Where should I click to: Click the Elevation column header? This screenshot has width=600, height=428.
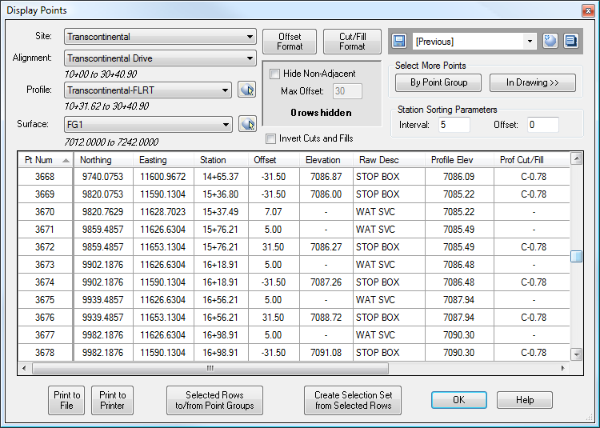click(326, 160)
